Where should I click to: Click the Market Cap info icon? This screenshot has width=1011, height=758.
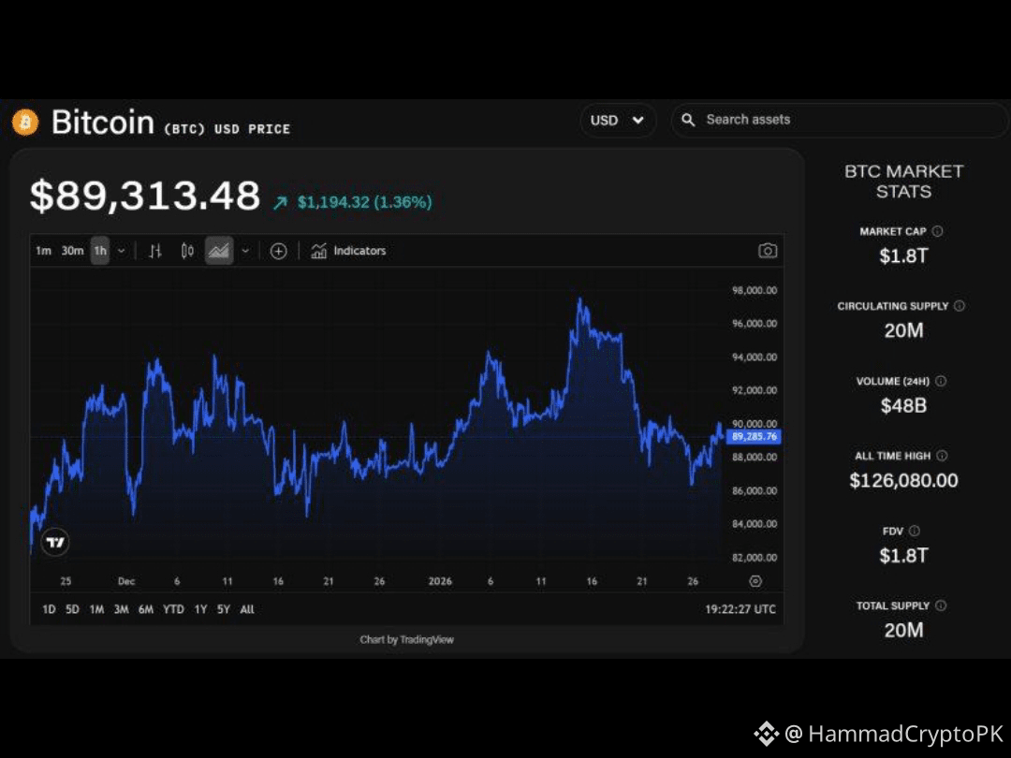tap(937, 231)
